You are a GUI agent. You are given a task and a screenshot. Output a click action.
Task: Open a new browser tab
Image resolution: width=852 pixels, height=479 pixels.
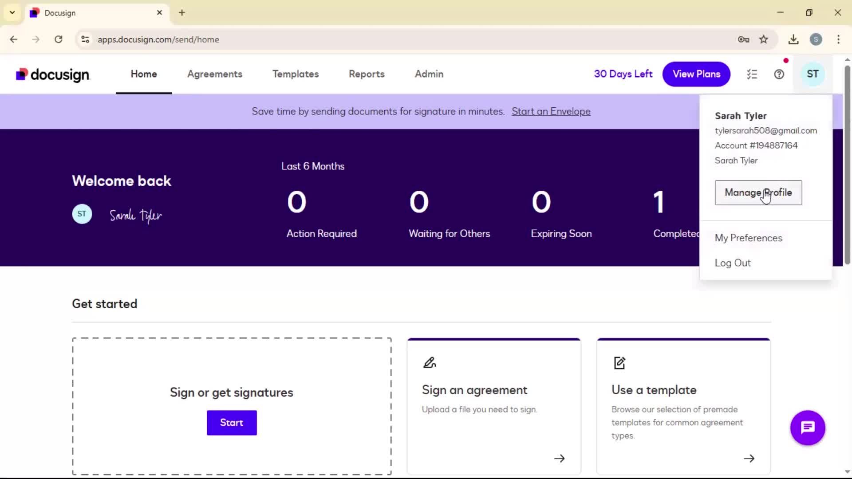[x=182, y=13]
